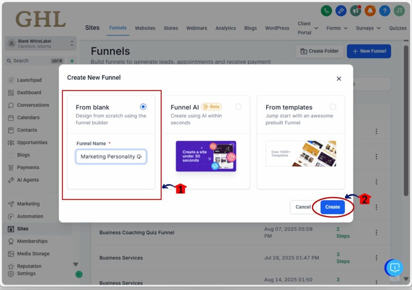Click the Create button
412x290 pixels.
pyautogui.click(x=332, y=207)
